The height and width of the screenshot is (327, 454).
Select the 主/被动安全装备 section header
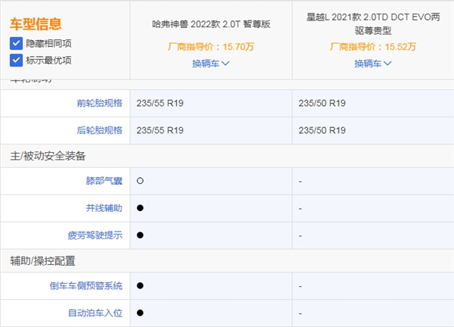click(48, 156)
